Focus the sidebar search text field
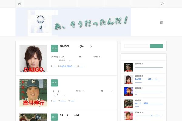This screenshot has height=121, width=182. pos(137,46)
